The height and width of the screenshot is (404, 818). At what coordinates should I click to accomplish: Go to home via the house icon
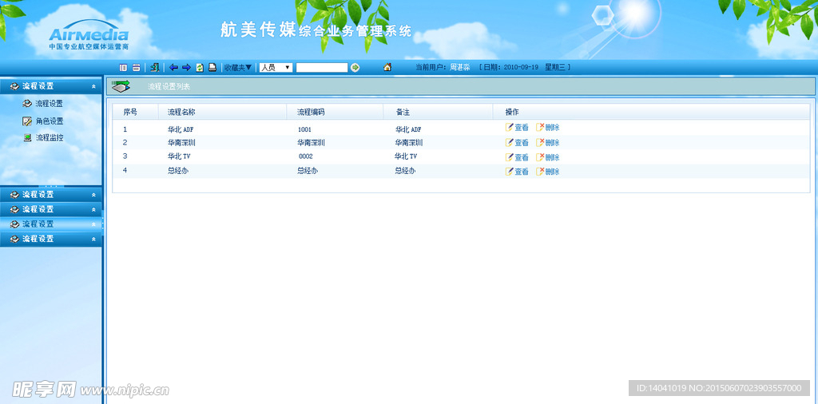pyautogui.click(x=387, y=68)
